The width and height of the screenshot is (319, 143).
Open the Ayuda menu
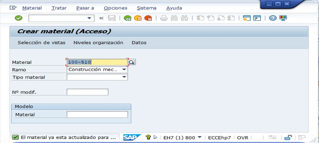[x=174, y=8]
